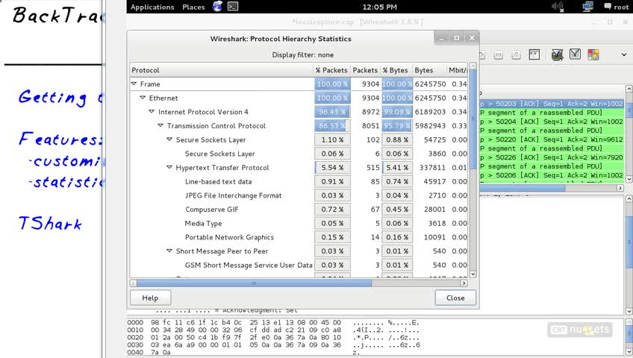
Task: Sort by the Mbit/s column header
Action: point(458,70)
